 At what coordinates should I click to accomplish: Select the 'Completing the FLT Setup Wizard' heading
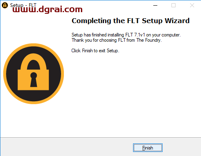pos(131,21)
